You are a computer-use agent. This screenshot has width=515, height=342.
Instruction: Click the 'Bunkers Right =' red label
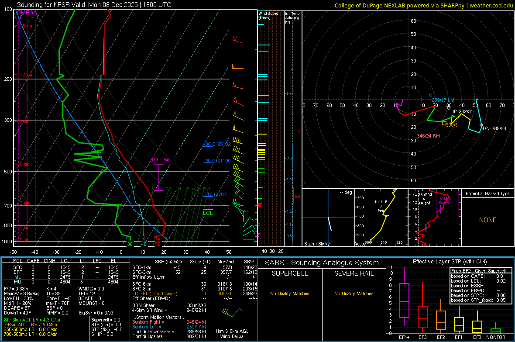pyautogui.click(x=148, y=322)
